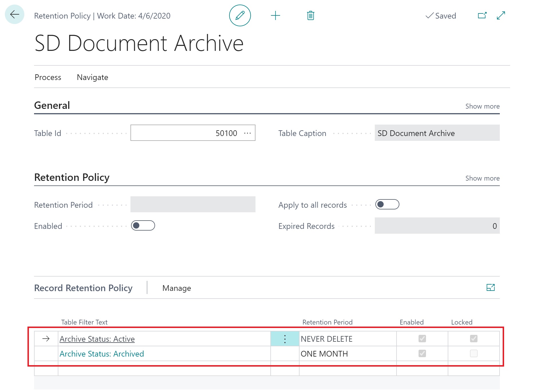Toggle the retention policy Enabled switch

(143, 226)
